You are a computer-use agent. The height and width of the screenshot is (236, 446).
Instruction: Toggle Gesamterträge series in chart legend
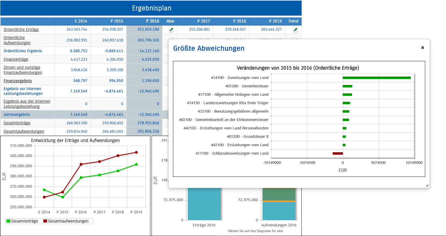(22, 221)
